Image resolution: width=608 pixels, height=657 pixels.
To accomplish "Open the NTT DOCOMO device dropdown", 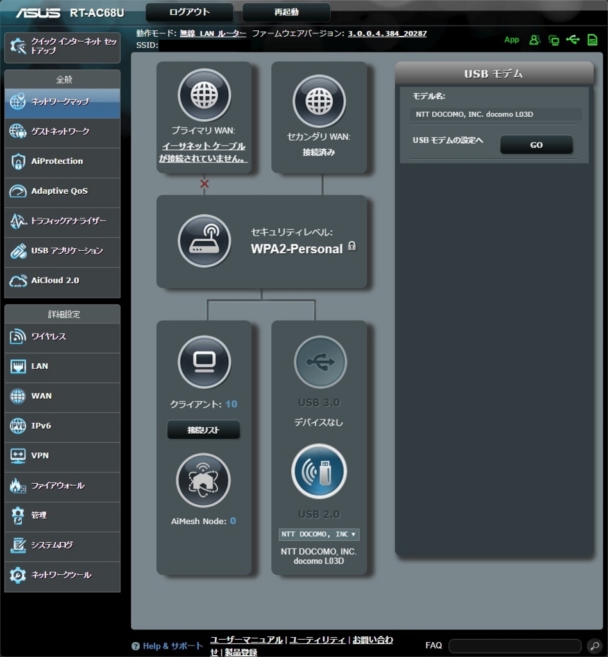I will 319,534.
